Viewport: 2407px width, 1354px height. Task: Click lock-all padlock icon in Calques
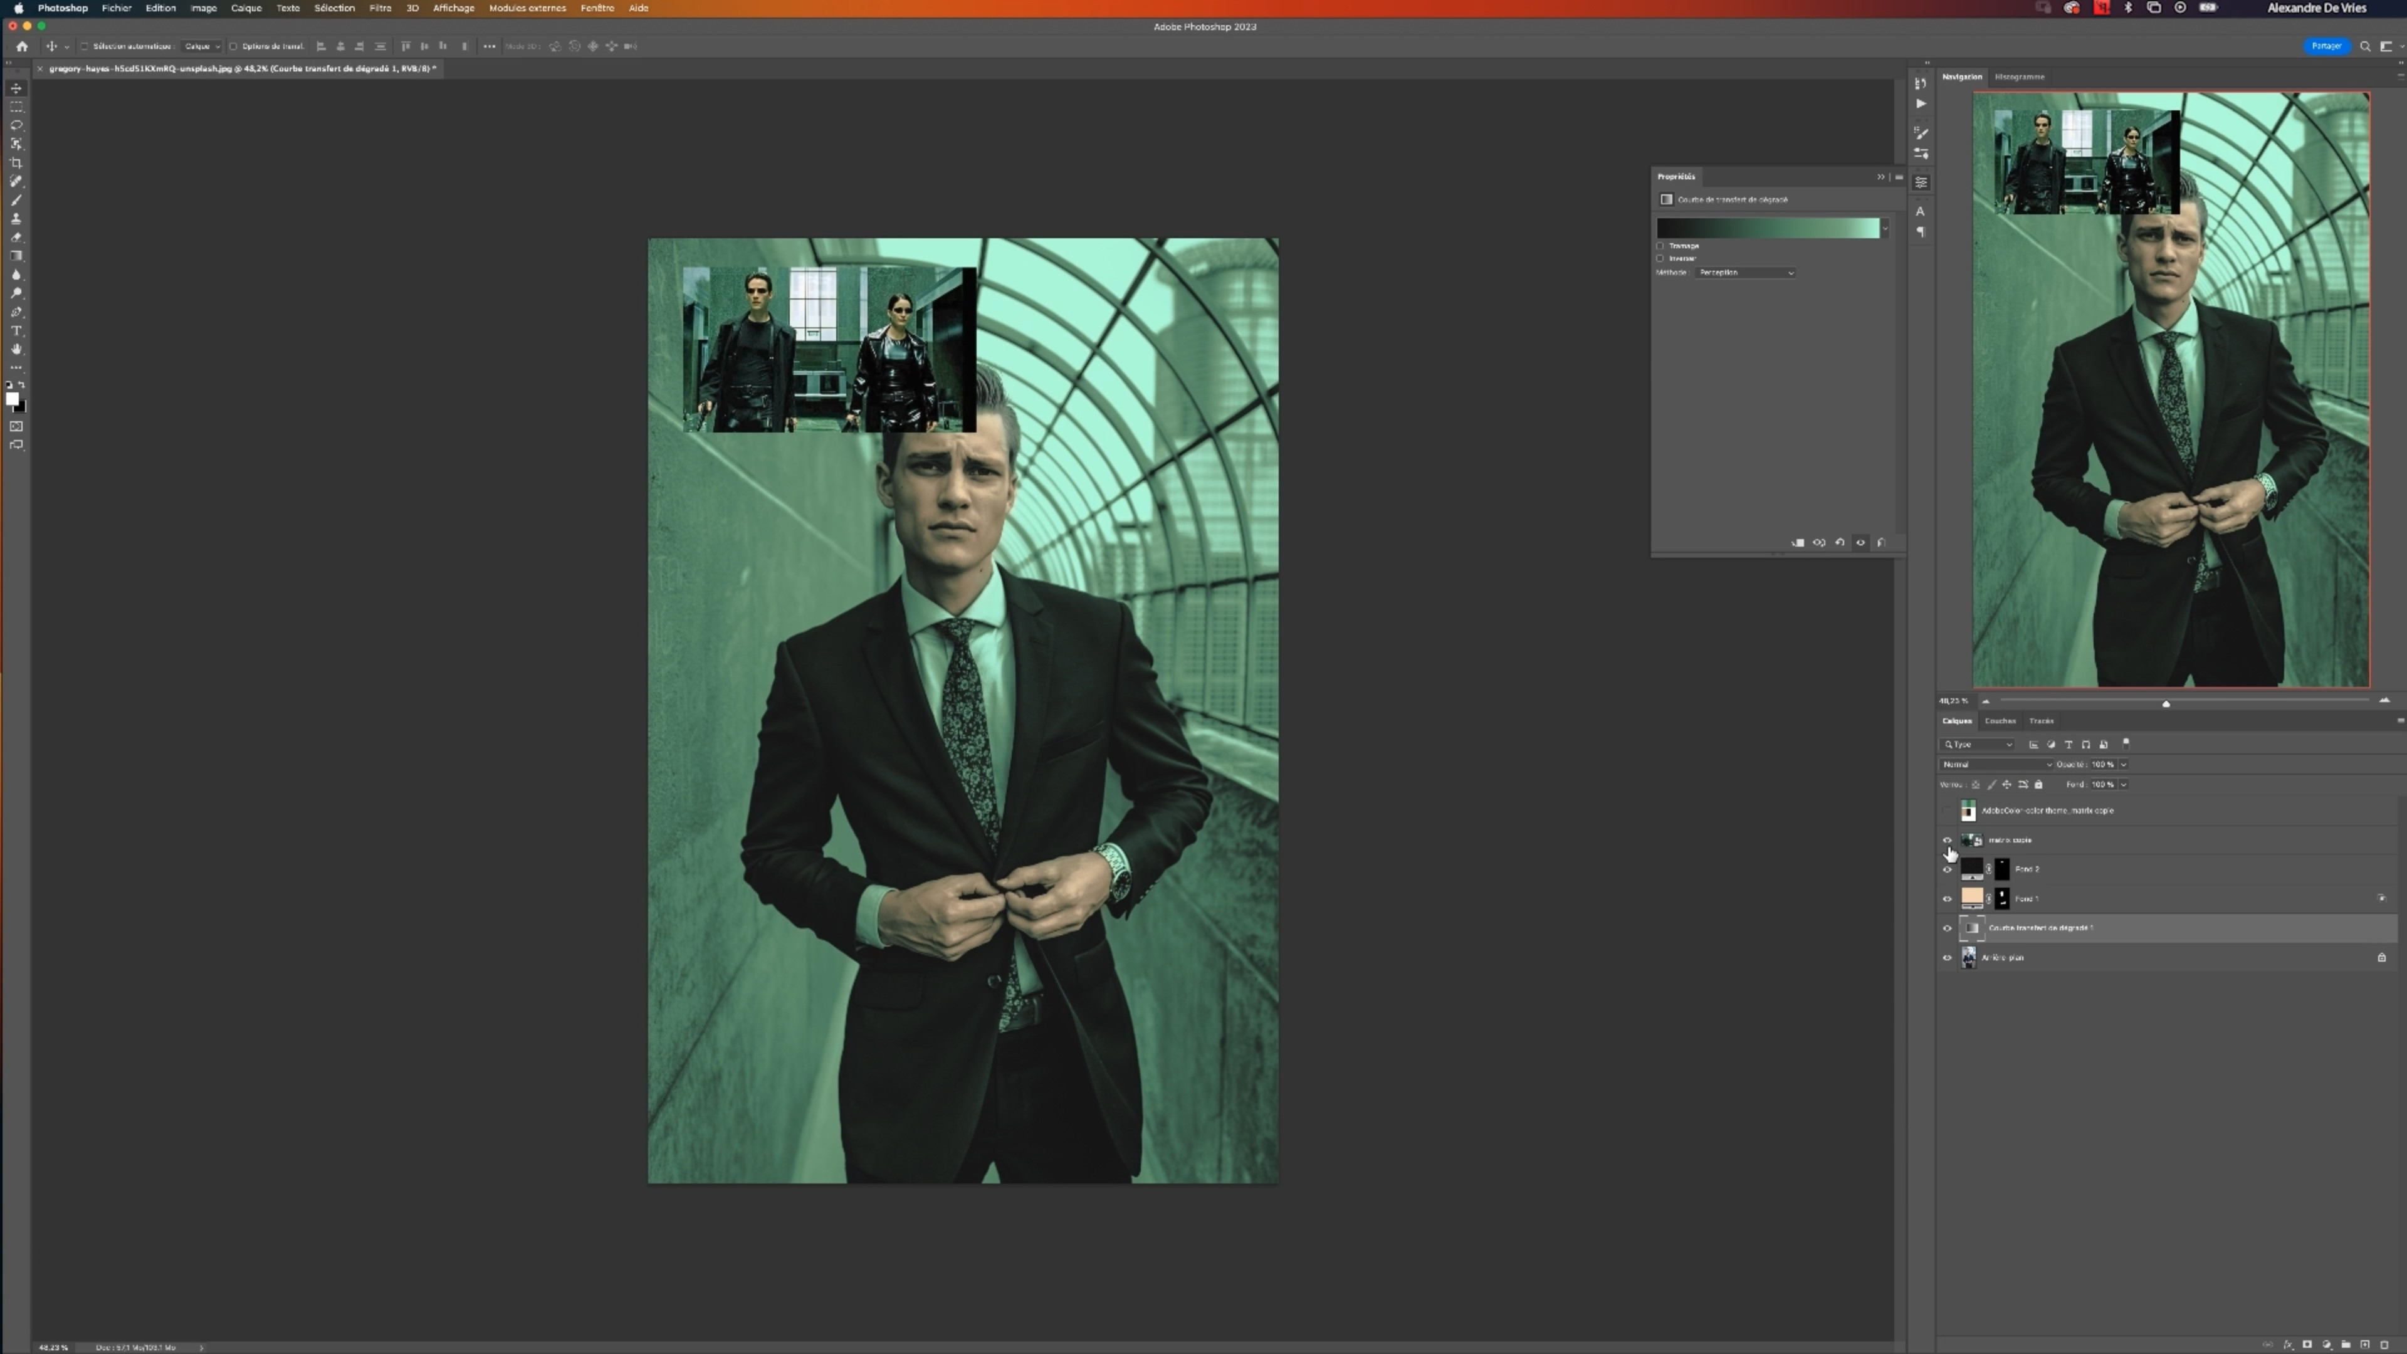[2039, 785]
